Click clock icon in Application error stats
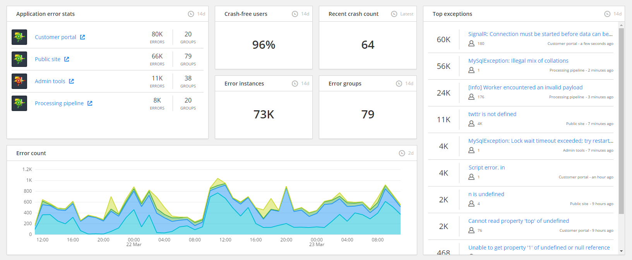The height and width of the screenshot is (260, 632). pyautogui.click(x=191, y=14)
